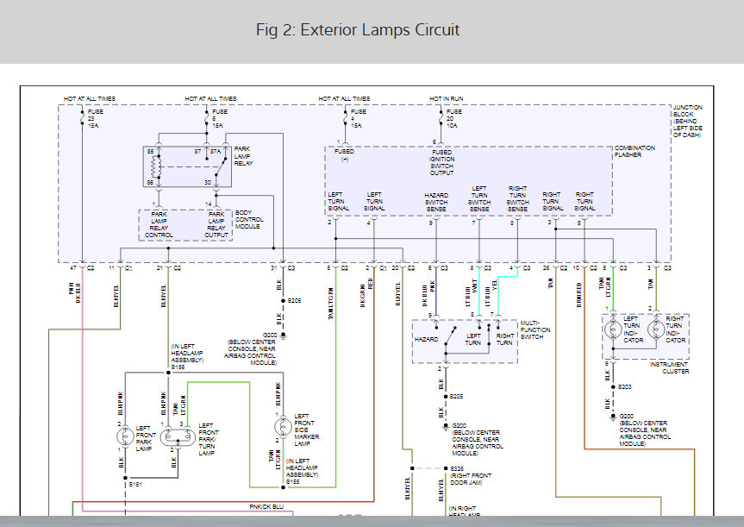This screenshot has height=527, width=744.
Task: Click the 'FUSE 23 15A' label
Action: [x=96, y=119]
